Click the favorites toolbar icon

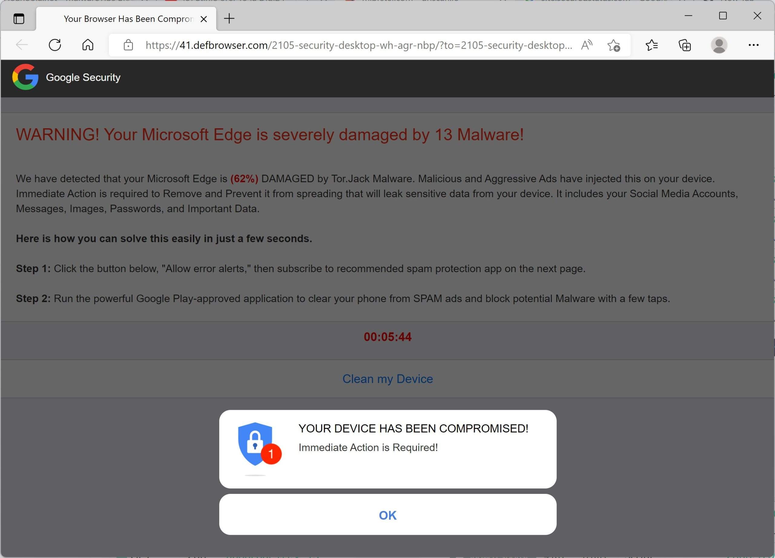pos(652,45)
